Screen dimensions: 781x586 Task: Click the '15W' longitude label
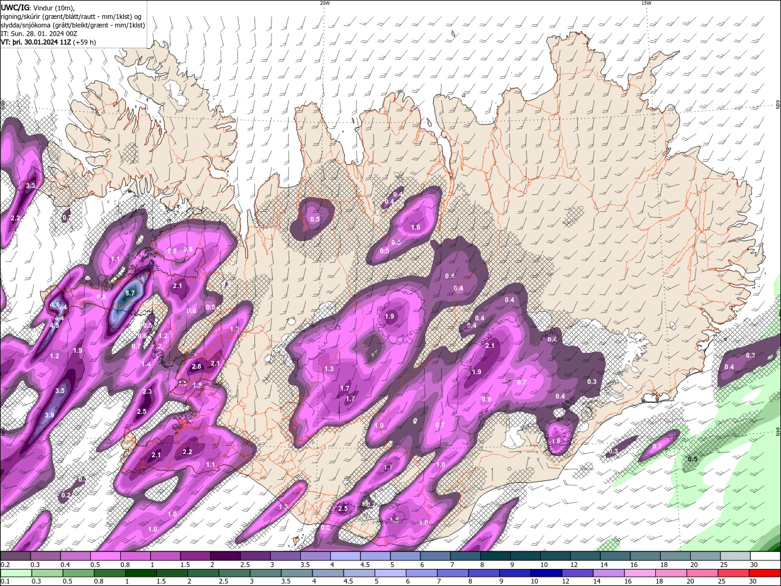pos(646,3)
